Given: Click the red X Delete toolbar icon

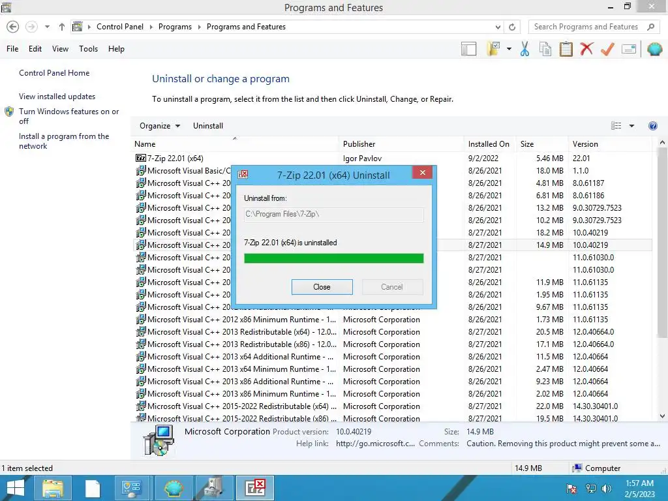Looking at the screenshot, I should tap(586, 49).
